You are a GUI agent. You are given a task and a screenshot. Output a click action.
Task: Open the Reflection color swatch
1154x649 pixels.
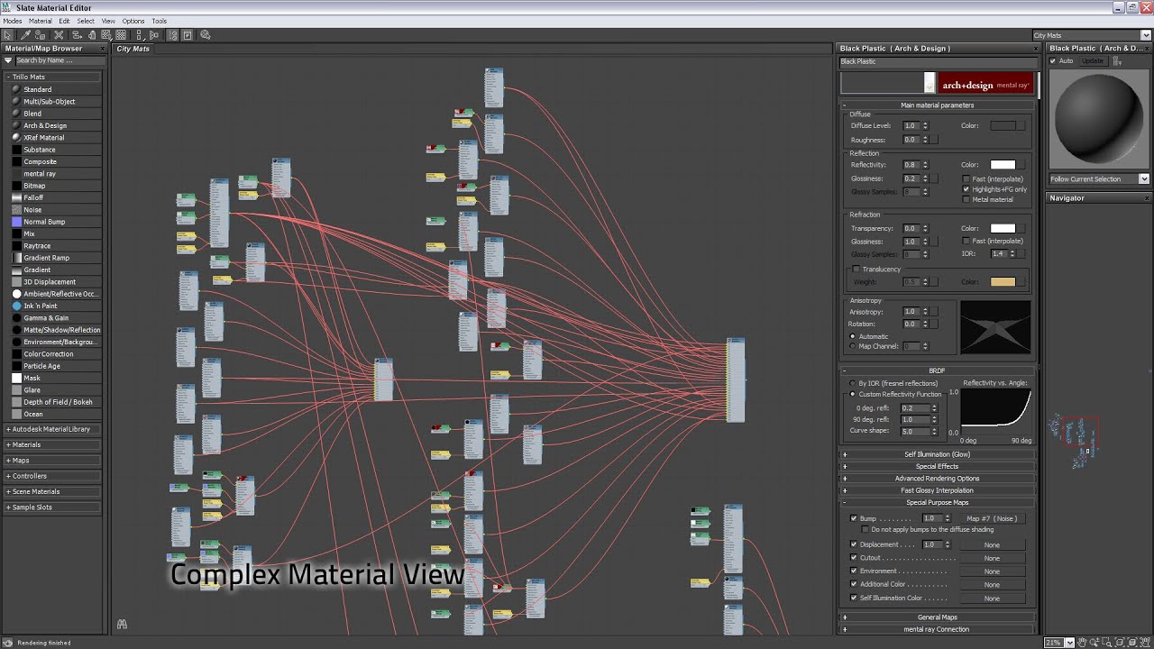click(1003, 165)
